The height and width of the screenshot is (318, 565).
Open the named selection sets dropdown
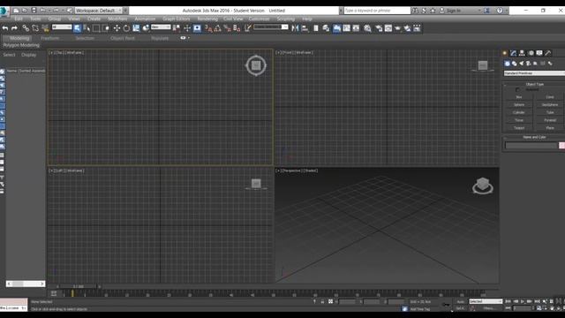click(x=271, y=27)
